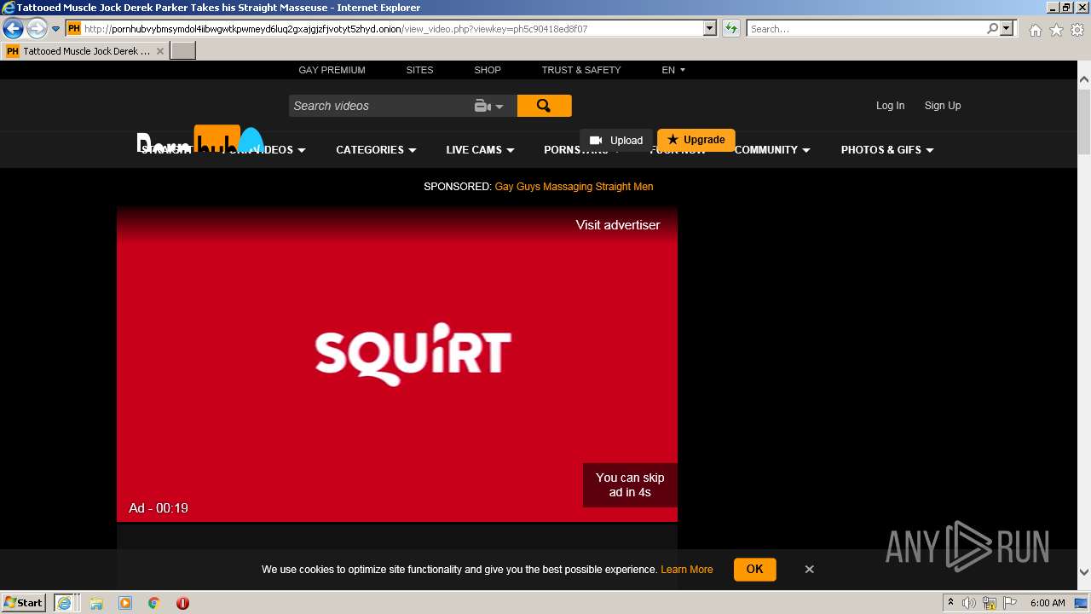Click the page scrollbar up arrow
This screenshot has height=614, width=1091.
1084,79
